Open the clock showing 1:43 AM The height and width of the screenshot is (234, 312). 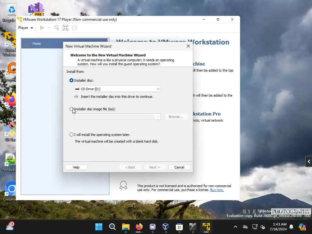[x=278, y=227]
